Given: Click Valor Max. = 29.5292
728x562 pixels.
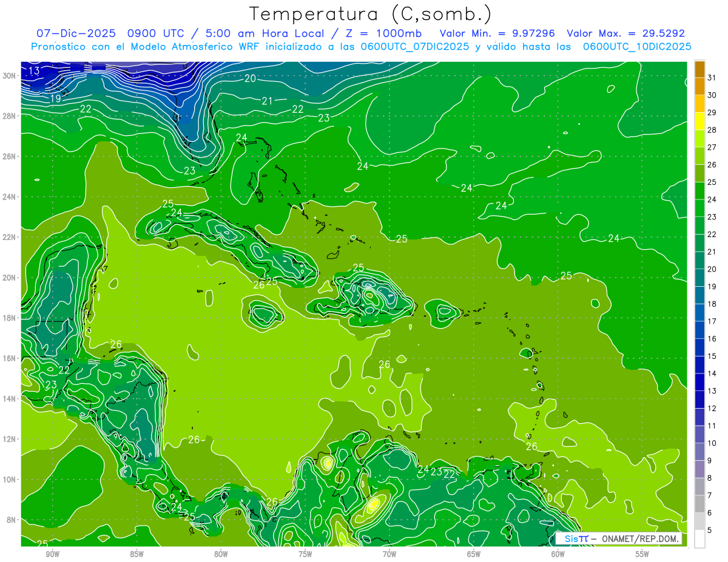Looking at the screenshot, I should point(625,33).
